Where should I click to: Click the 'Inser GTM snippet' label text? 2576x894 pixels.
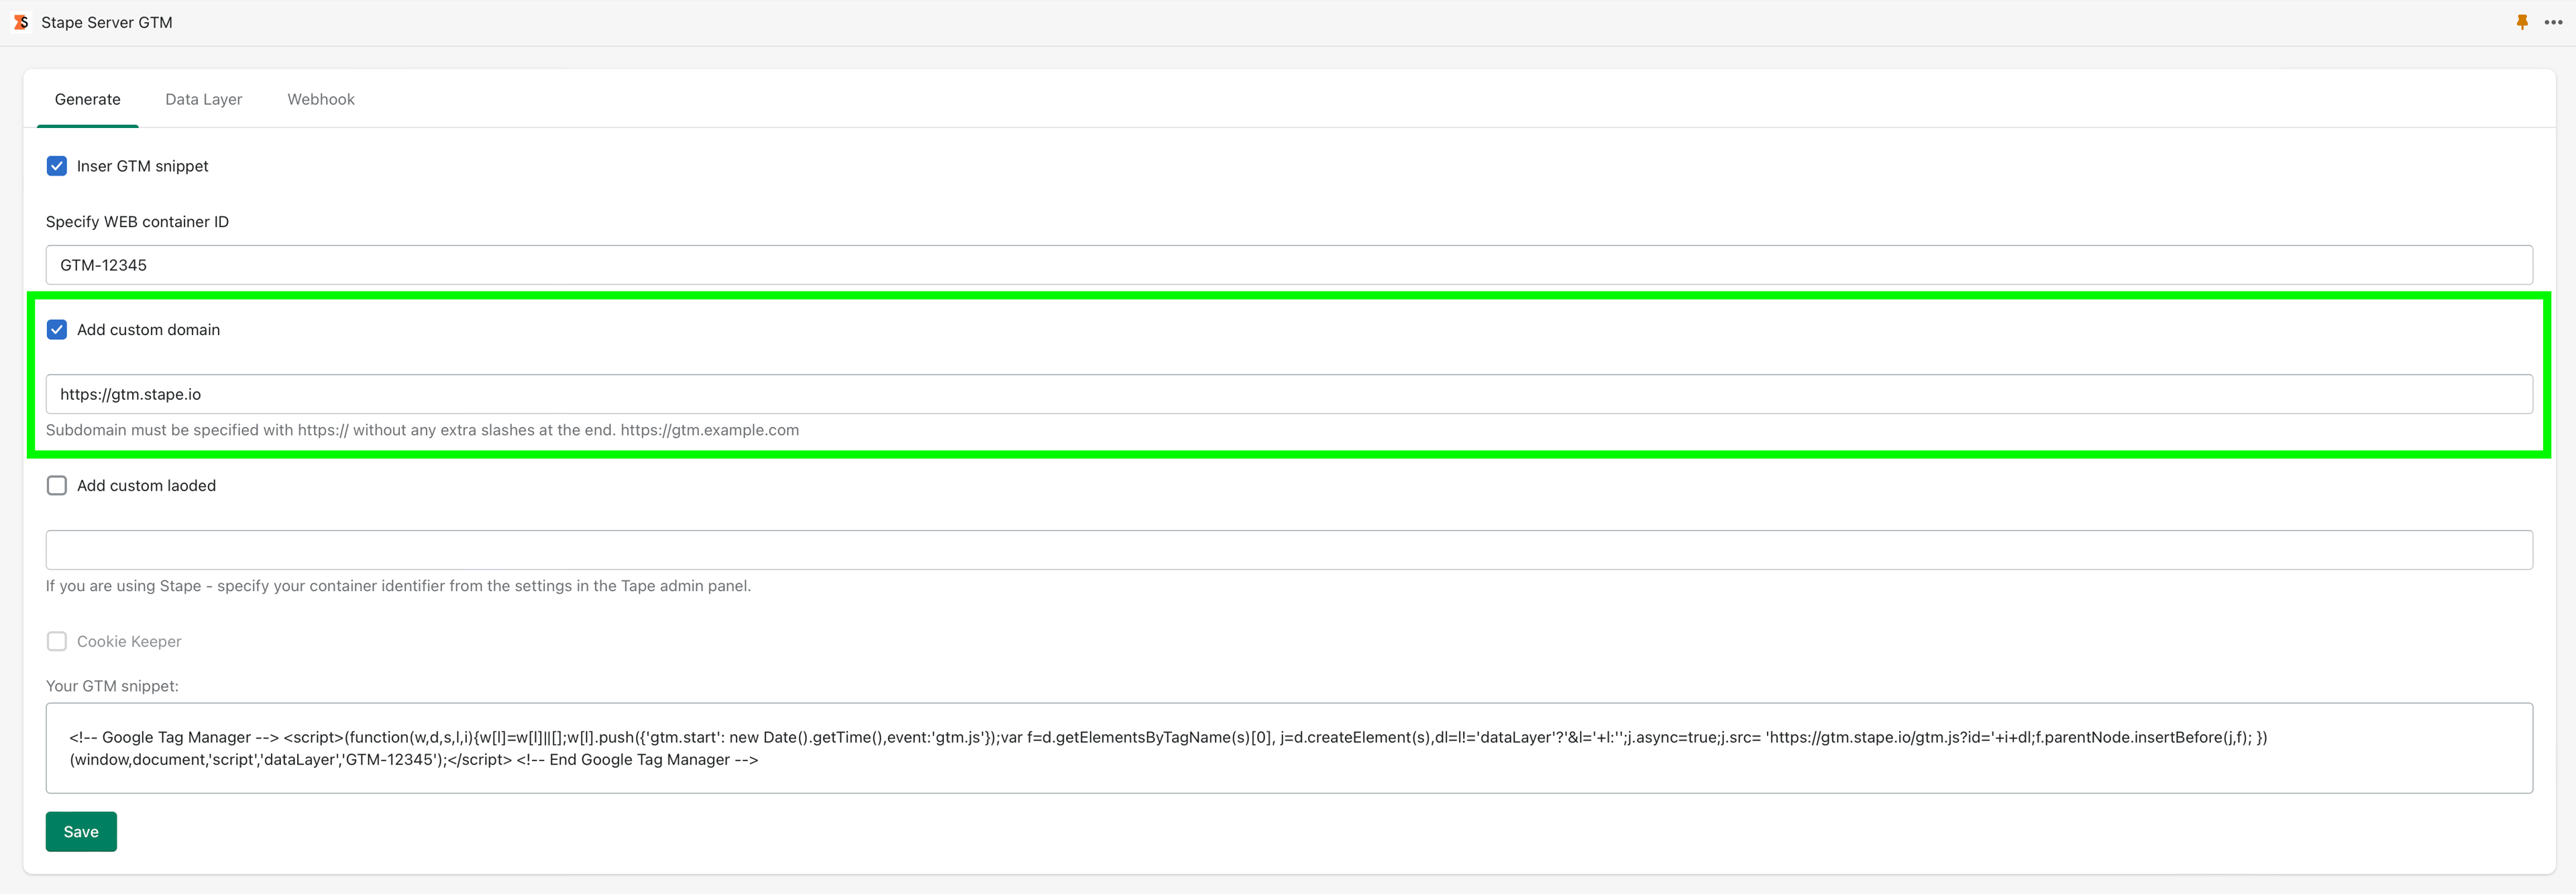pos(143,166)
